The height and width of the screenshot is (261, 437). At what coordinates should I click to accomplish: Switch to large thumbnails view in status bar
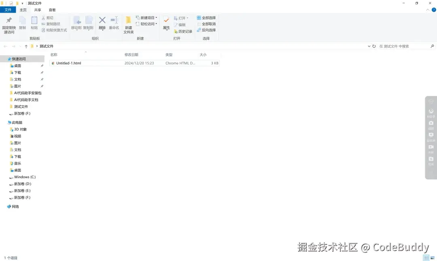[432, 257]
